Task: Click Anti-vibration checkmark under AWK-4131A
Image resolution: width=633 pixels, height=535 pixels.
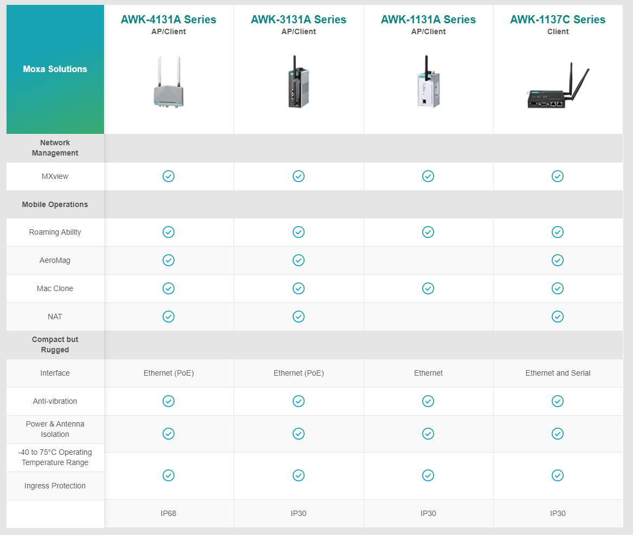Action: [169, 401]
